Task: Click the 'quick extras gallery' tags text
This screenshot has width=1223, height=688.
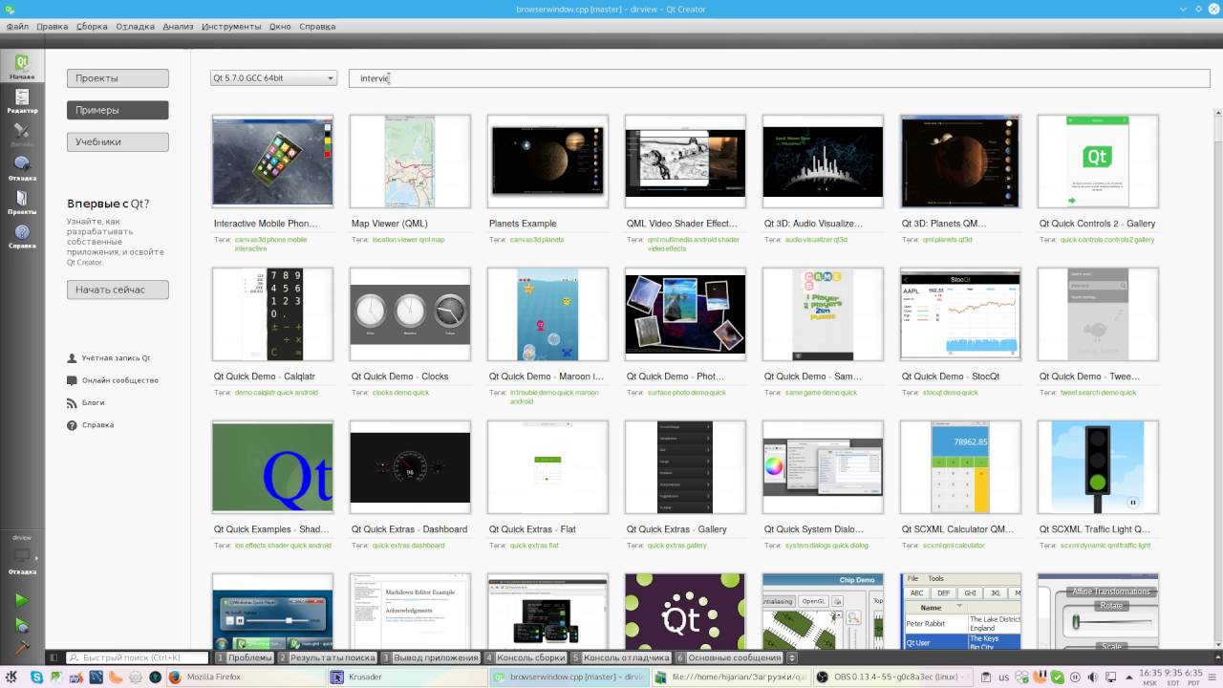Action: (676, 546)
